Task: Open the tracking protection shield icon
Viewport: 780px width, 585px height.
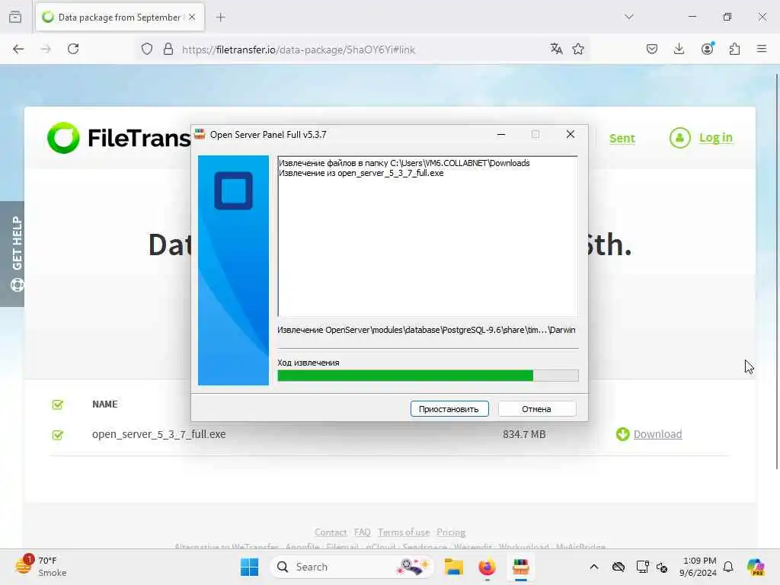Action: pos(147,50)
